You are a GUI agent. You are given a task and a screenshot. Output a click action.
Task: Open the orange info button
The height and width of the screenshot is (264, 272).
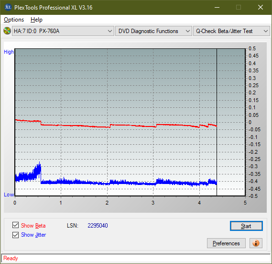tap(256, 243)
